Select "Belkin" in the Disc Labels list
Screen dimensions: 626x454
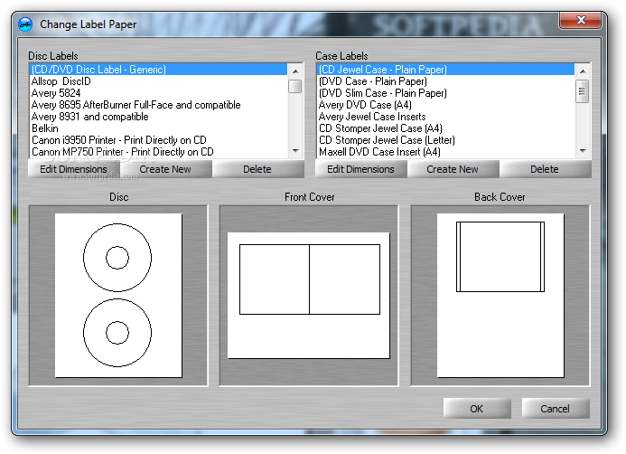158,128
